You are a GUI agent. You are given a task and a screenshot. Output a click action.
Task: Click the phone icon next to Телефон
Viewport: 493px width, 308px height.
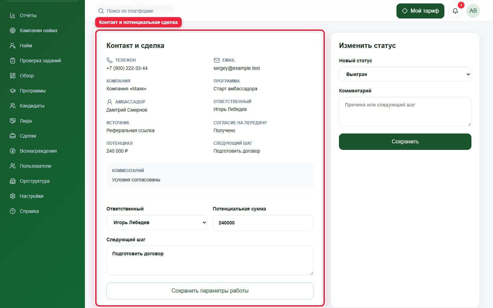(x=110, y=60)
